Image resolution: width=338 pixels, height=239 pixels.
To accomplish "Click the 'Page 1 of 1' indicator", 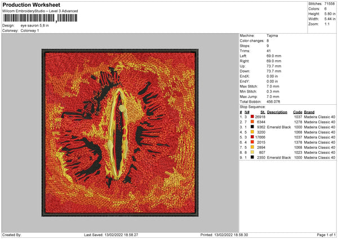I will [326, 234].
